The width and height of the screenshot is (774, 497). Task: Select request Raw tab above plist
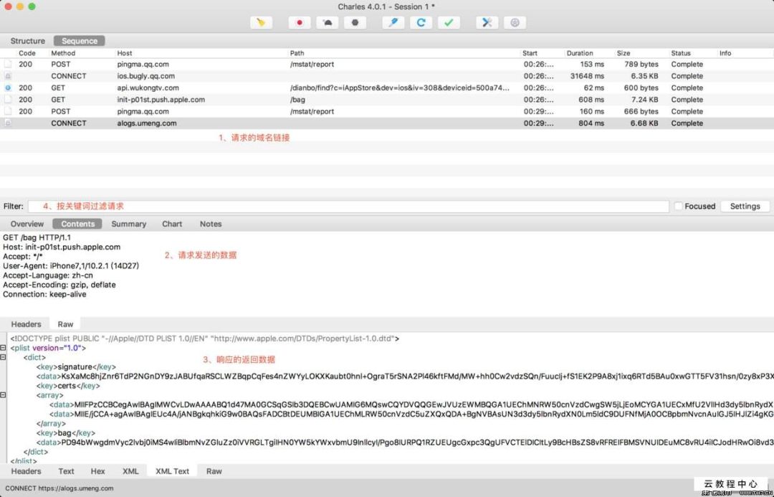coord(65,324)
